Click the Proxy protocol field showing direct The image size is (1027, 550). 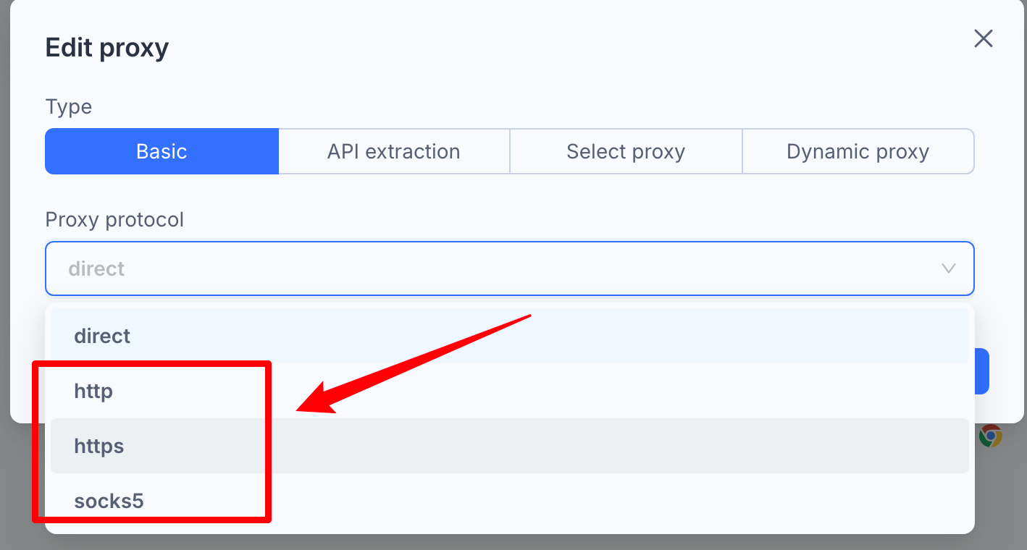coord(510,268)
